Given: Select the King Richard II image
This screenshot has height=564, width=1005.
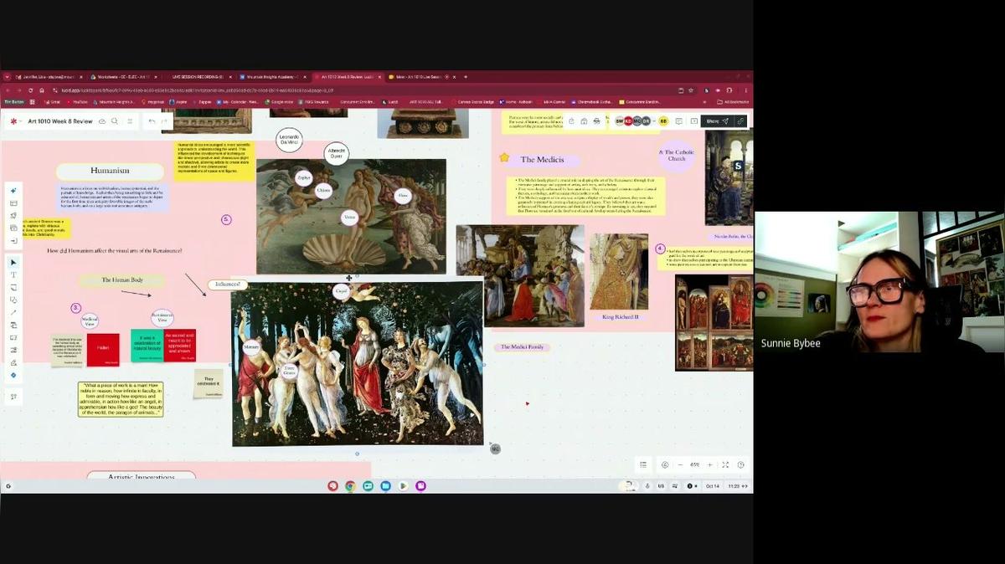Looking at the screenshot, I should tap(619, 272).
